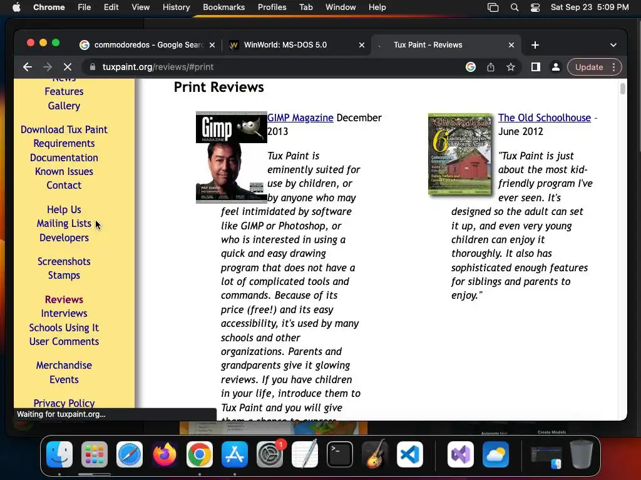Stop page loading with the X button
This screenshot has width=641, height=480.
tap(68, 67)
